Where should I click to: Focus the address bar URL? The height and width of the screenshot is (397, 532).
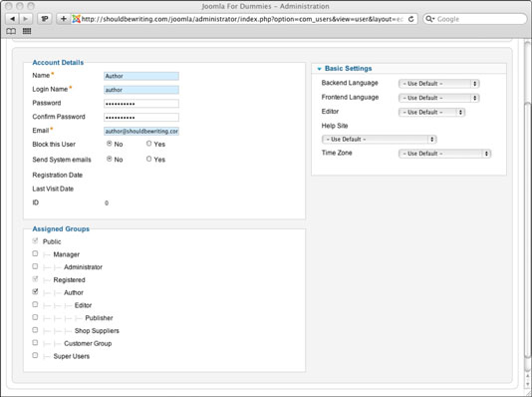(x=243, y=19)
